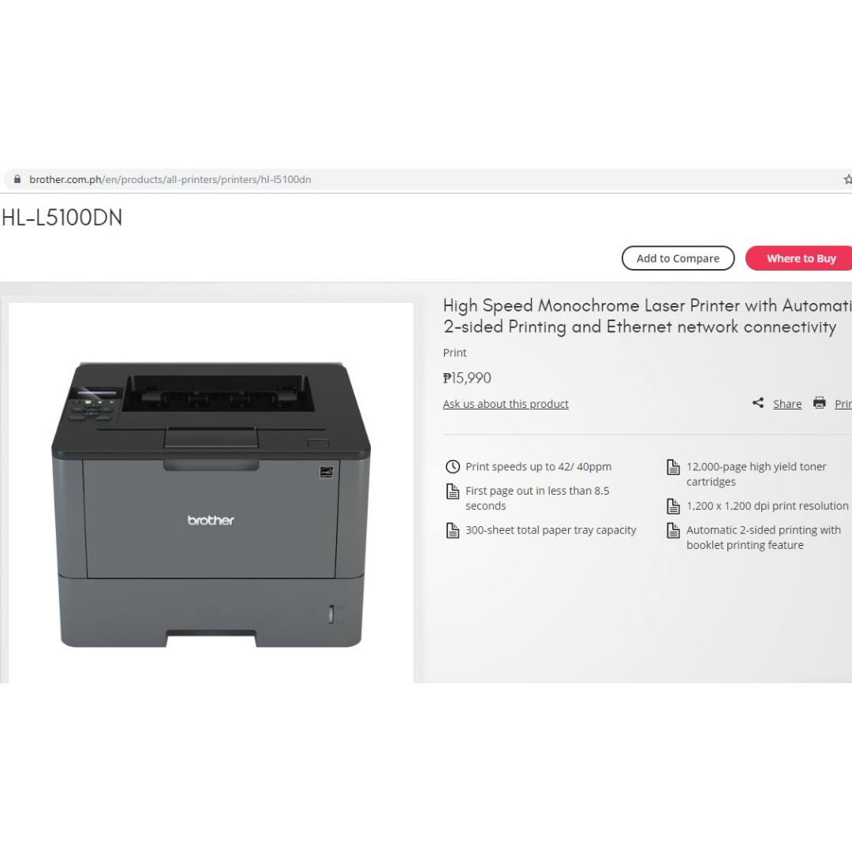Click the bookmark star icon
The height and width of the screenshot is (852, 852).
(847, 179)
